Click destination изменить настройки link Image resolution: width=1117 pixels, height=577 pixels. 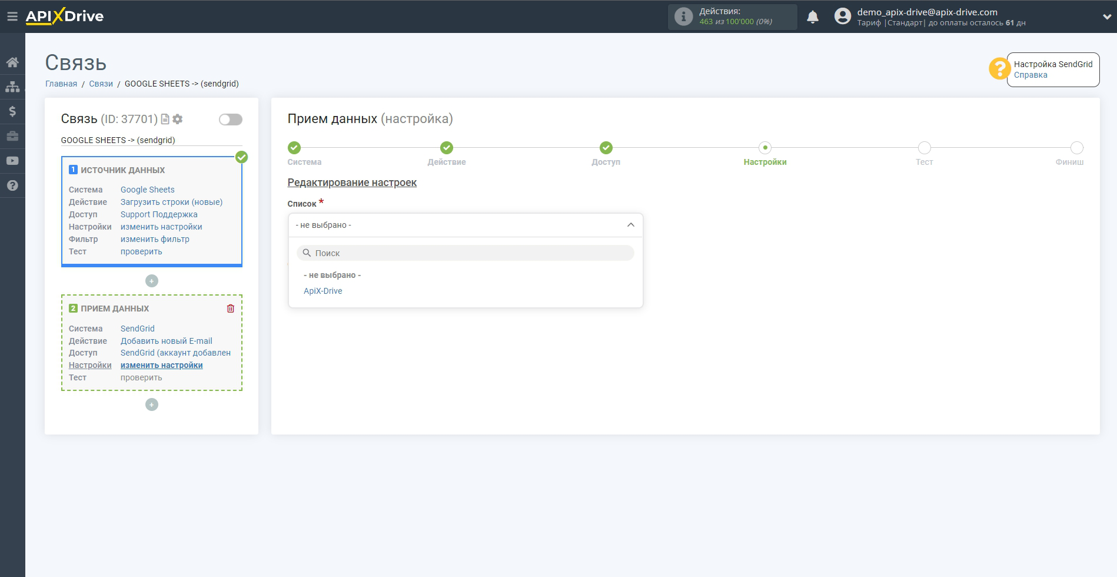(162, 365)
